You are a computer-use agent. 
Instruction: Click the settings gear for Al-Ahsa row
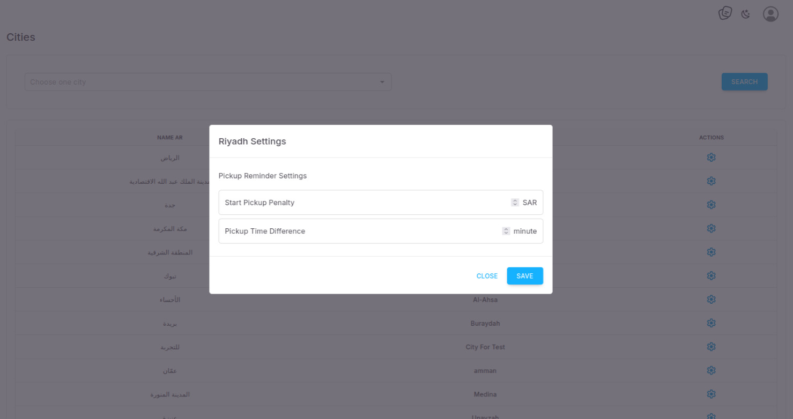[711, 300]
